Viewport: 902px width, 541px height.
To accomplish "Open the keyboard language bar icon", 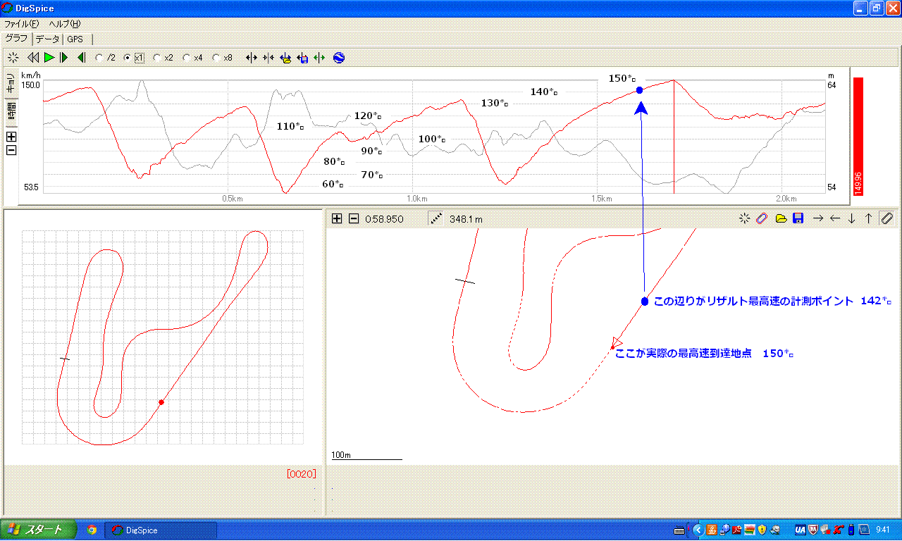I will (x=679, y=530).
